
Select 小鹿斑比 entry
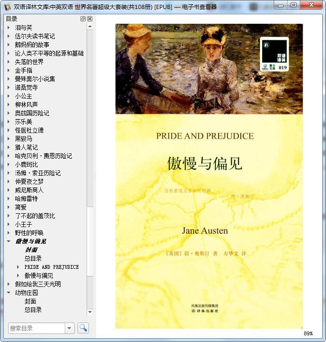point(26,164)
